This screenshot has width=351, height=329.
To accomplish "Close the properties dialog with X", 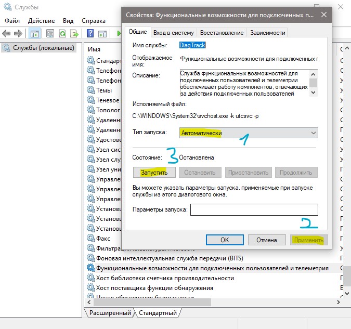I will pyautogui.click(x=323, y=15).
